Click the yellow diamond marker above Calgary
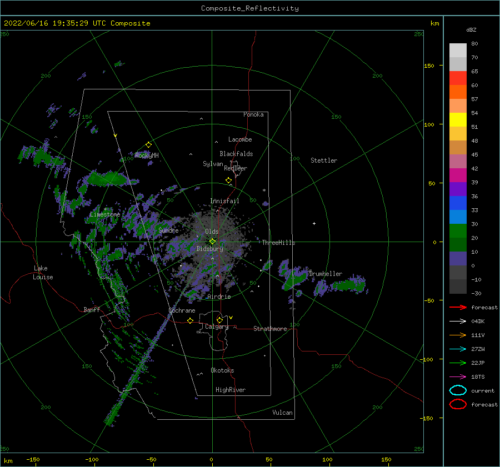The image size is (500, 467). (x=219, y=320)
